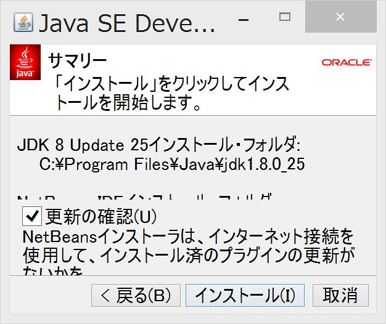The width and height of the screenshot is (386, 324).
Task: Start installation with インストール(I) button
Action: point(245,295)
